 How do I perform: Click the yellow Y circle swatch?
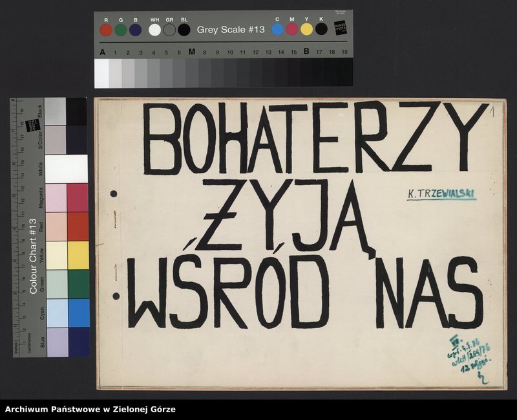click(306, 29)
